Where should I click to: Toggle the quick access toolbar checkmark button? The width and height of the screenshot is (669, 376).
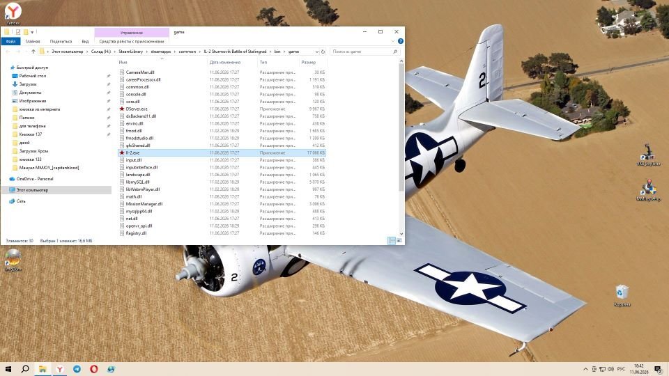[x=18, y=32]
